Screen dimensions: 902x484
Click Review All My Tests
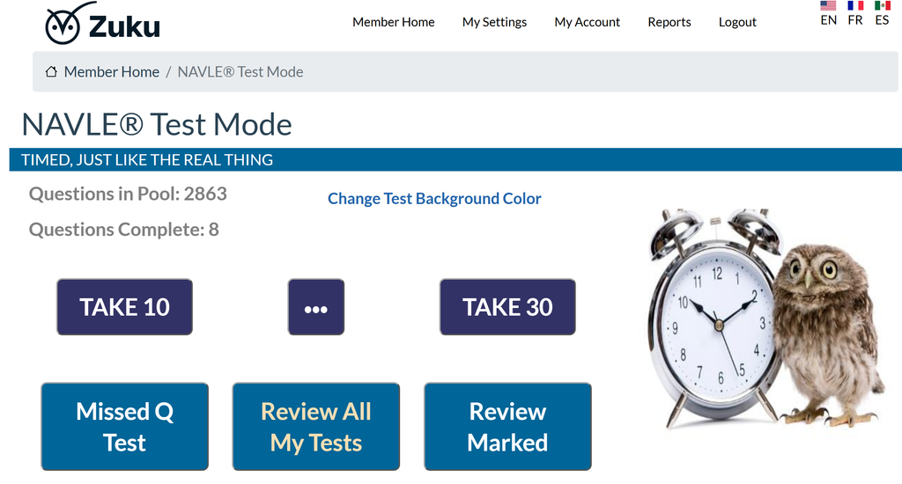(x=316, y=427)
